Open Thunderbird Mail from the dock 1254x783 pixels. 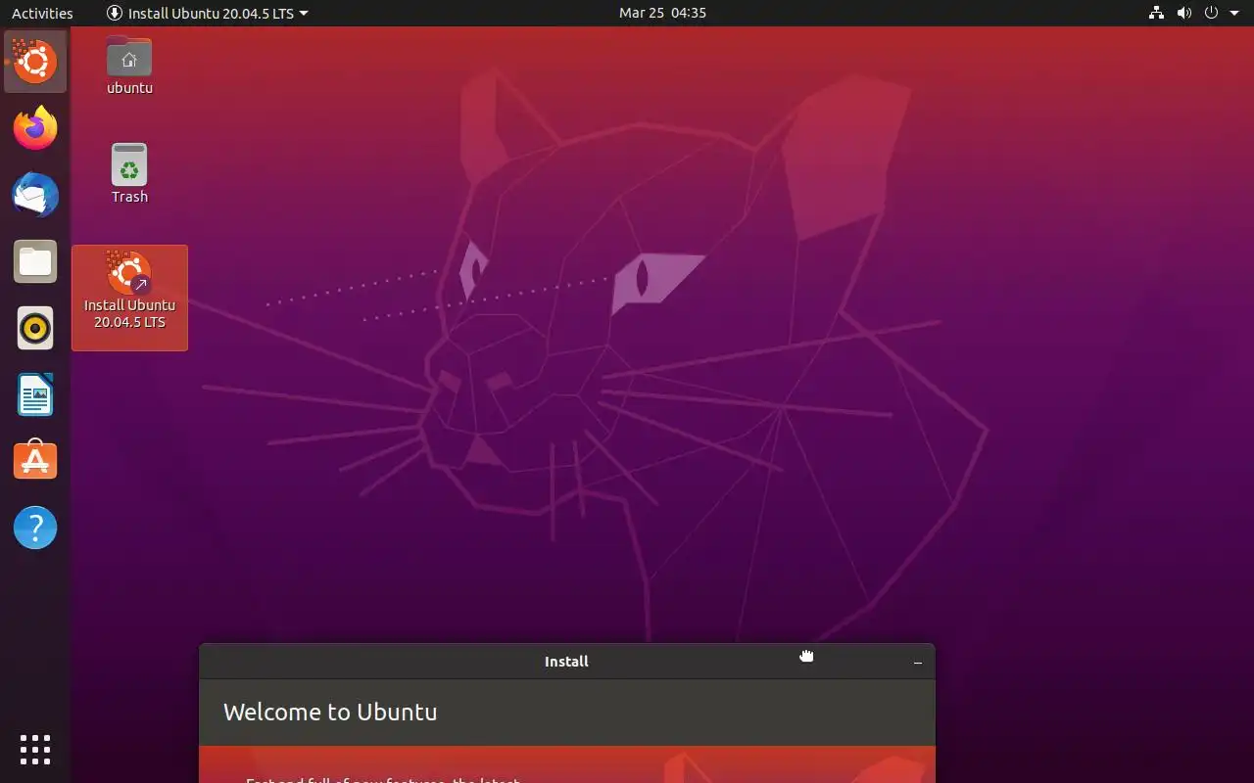point(35,195)
